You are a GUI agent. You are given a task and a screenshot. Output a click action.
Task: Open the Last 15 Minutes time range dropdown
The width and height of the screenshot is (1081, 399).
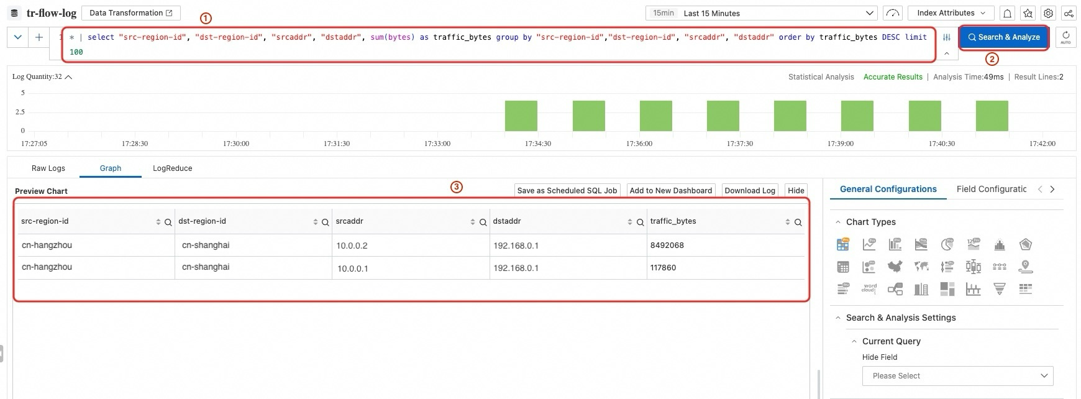(x=762, y=13)
